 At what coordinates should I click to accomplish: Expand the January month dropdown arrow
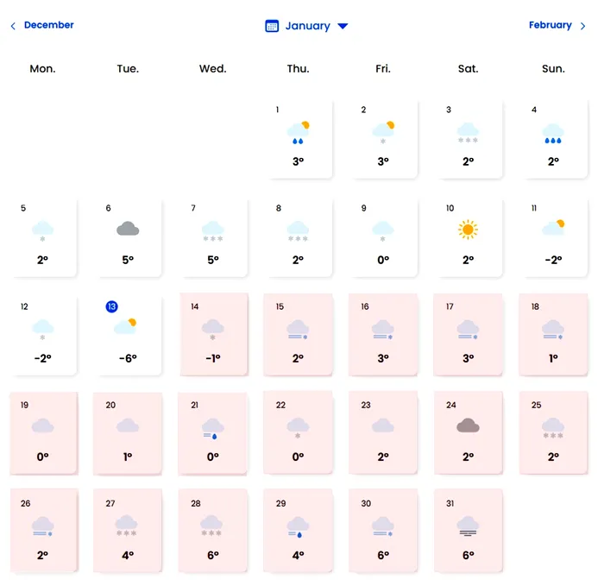click(343, 26)
